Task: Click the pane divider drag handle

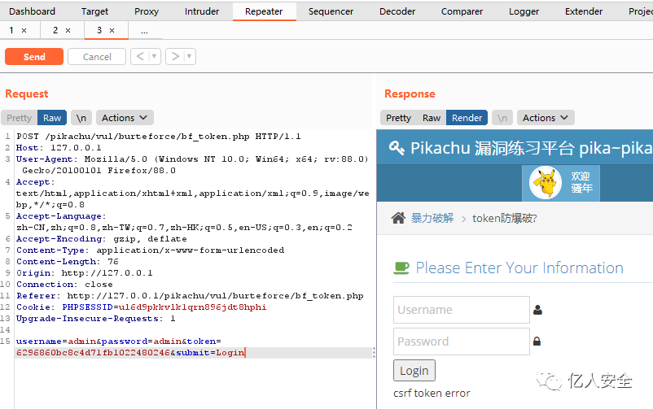Action: pyautogui.click(x=374, y=352)
